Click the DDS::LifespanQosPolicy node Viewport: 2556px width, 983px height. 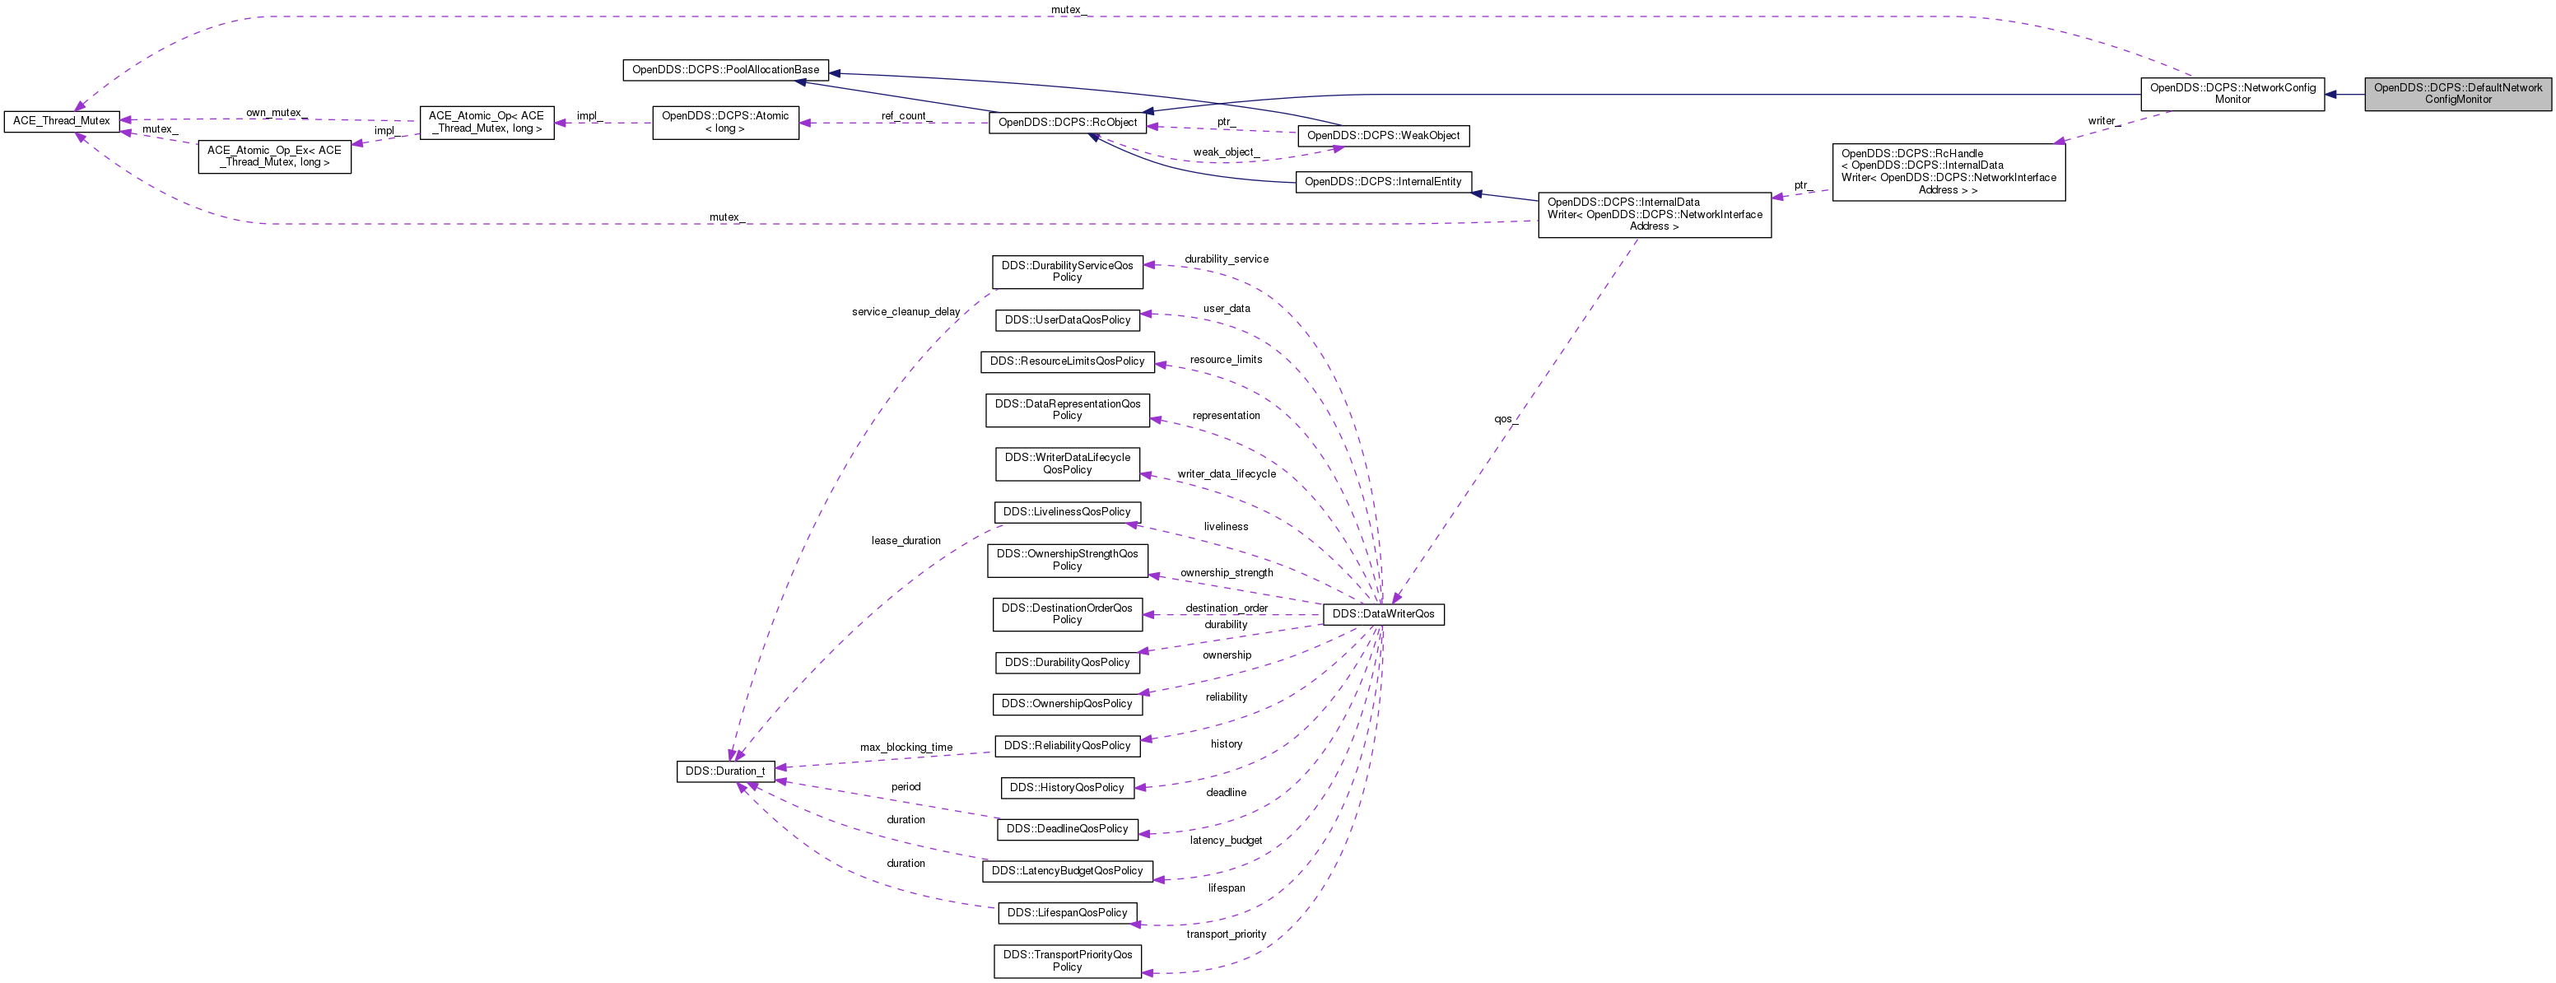[1068, 912]
